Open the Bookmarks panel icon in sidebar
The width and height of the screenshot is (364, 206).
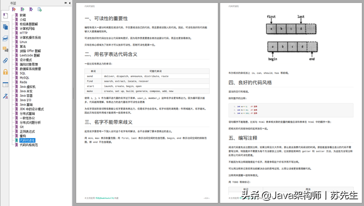tap(6, 16)
